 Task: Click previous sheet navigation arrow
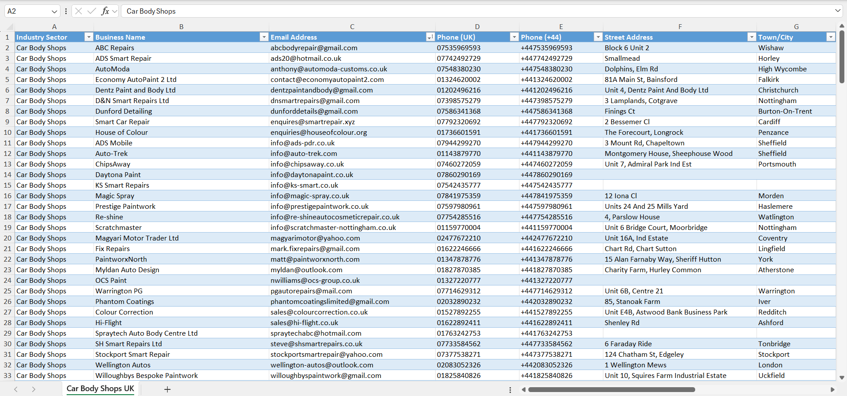coord(16,389)
